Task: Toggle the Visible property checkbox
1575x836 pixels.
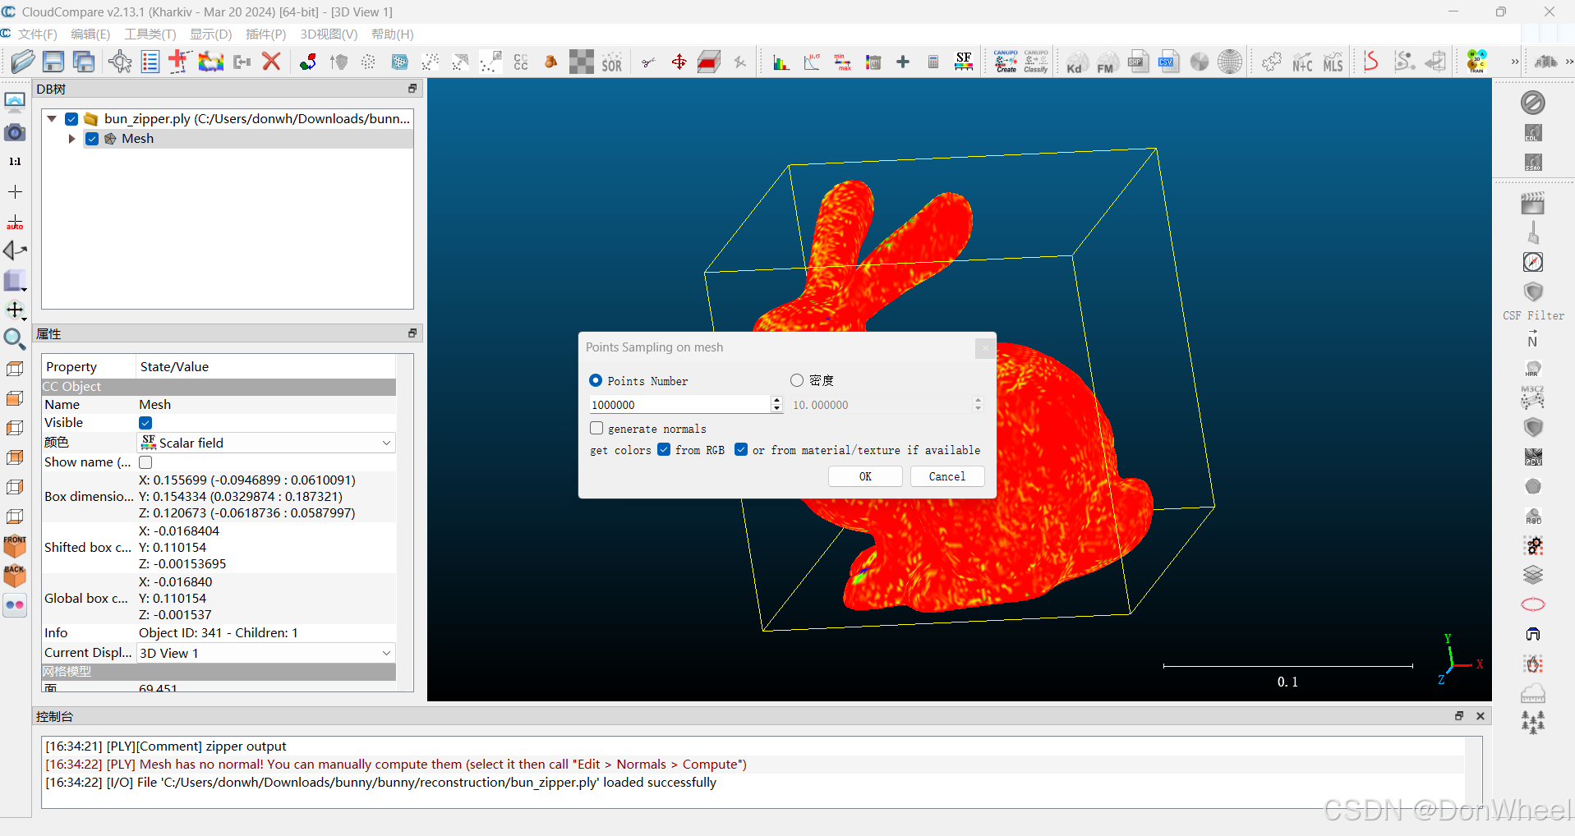Action: (145, 423)
